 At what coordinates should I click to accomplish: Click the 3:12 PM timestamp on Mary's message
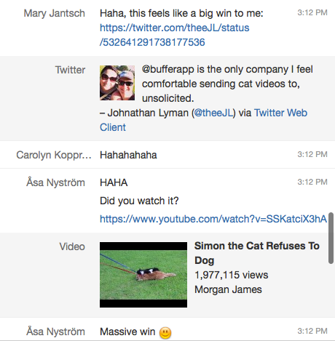click(x=312, y=12)
